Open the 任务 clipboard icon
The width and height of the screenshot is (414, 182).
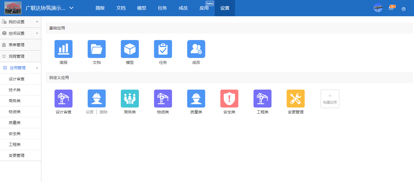pyautogui.click(x=163, y=49)
